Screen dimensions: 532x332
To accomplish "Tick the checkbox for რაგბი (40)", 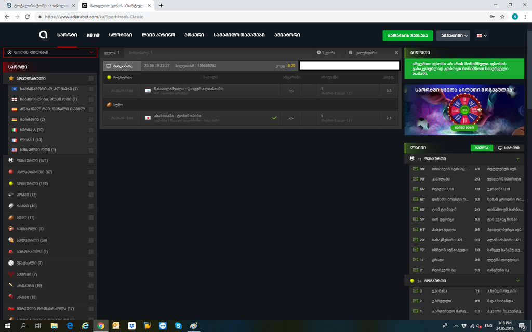I will pyautogui.click(x=91, y=206).
